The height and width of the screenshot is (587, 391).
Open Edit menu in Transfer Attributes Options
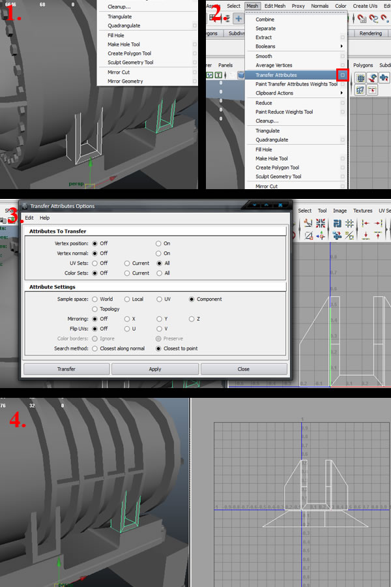point(29,218)
